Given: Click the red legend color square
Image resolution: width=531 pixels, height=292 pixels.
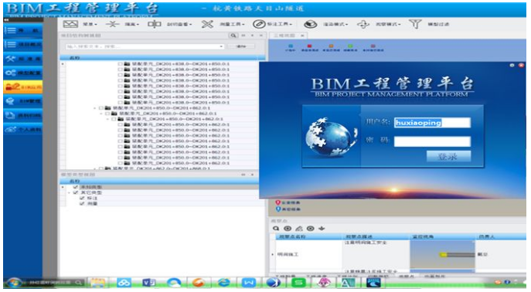Looking at the screenshot, I should (309, 46).
